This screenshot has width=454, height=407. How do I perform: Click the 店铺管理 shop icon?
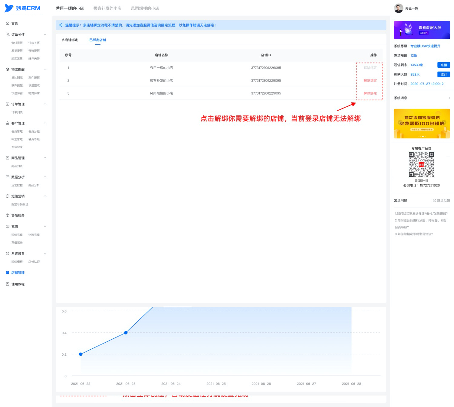[x=8, y=273]
